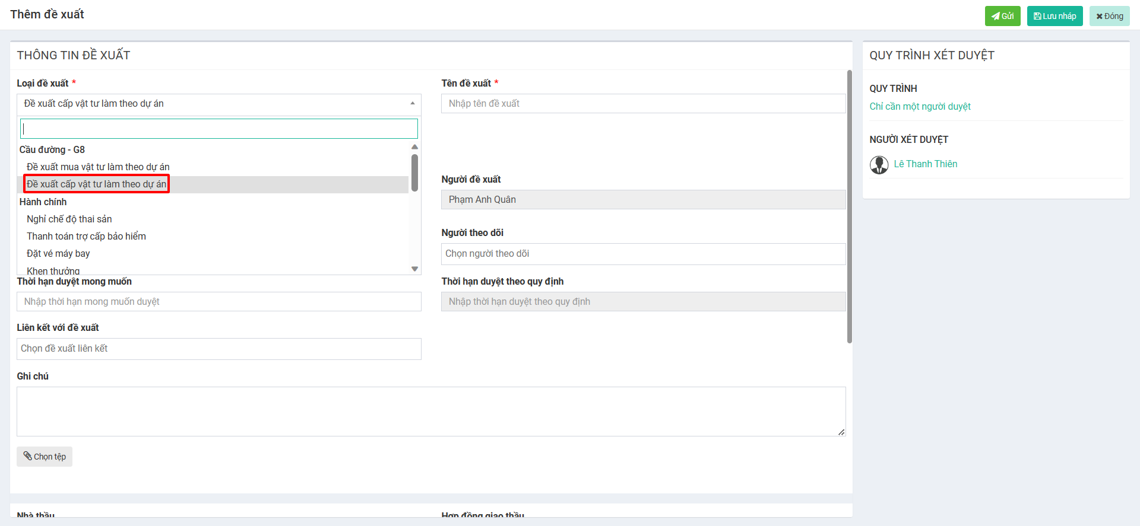The image size is (1140, 526).
Task: Close the form with Đóng button
Action: [1109, 16]
